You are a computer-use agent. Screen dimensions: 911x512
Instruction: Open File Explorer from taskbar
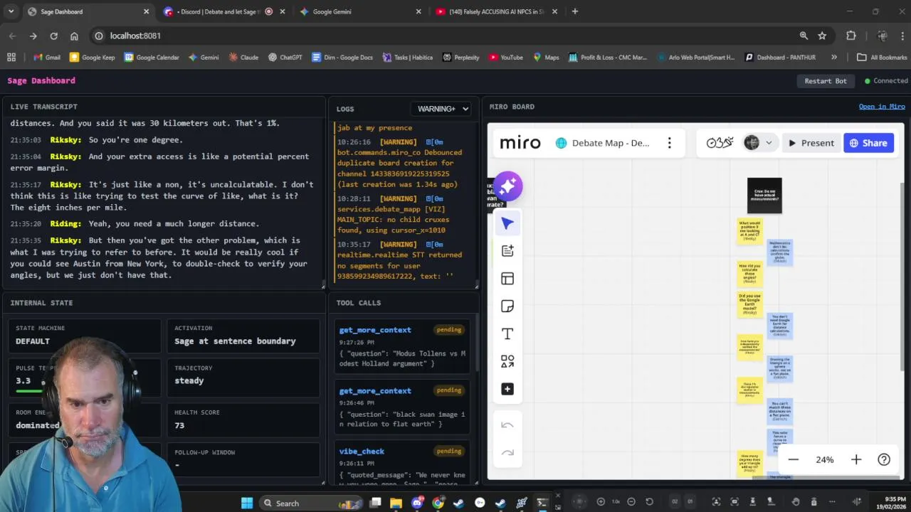coord(396,503)
